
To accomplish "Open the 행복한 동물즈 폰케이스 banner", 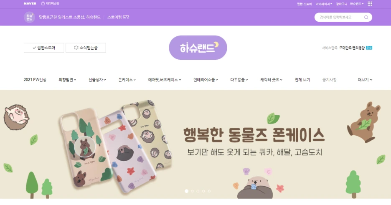I will [195, 144].
